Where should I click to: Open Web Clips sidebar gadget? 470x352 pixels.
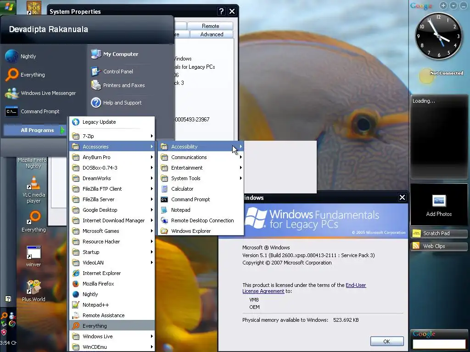tap(438, 246)
